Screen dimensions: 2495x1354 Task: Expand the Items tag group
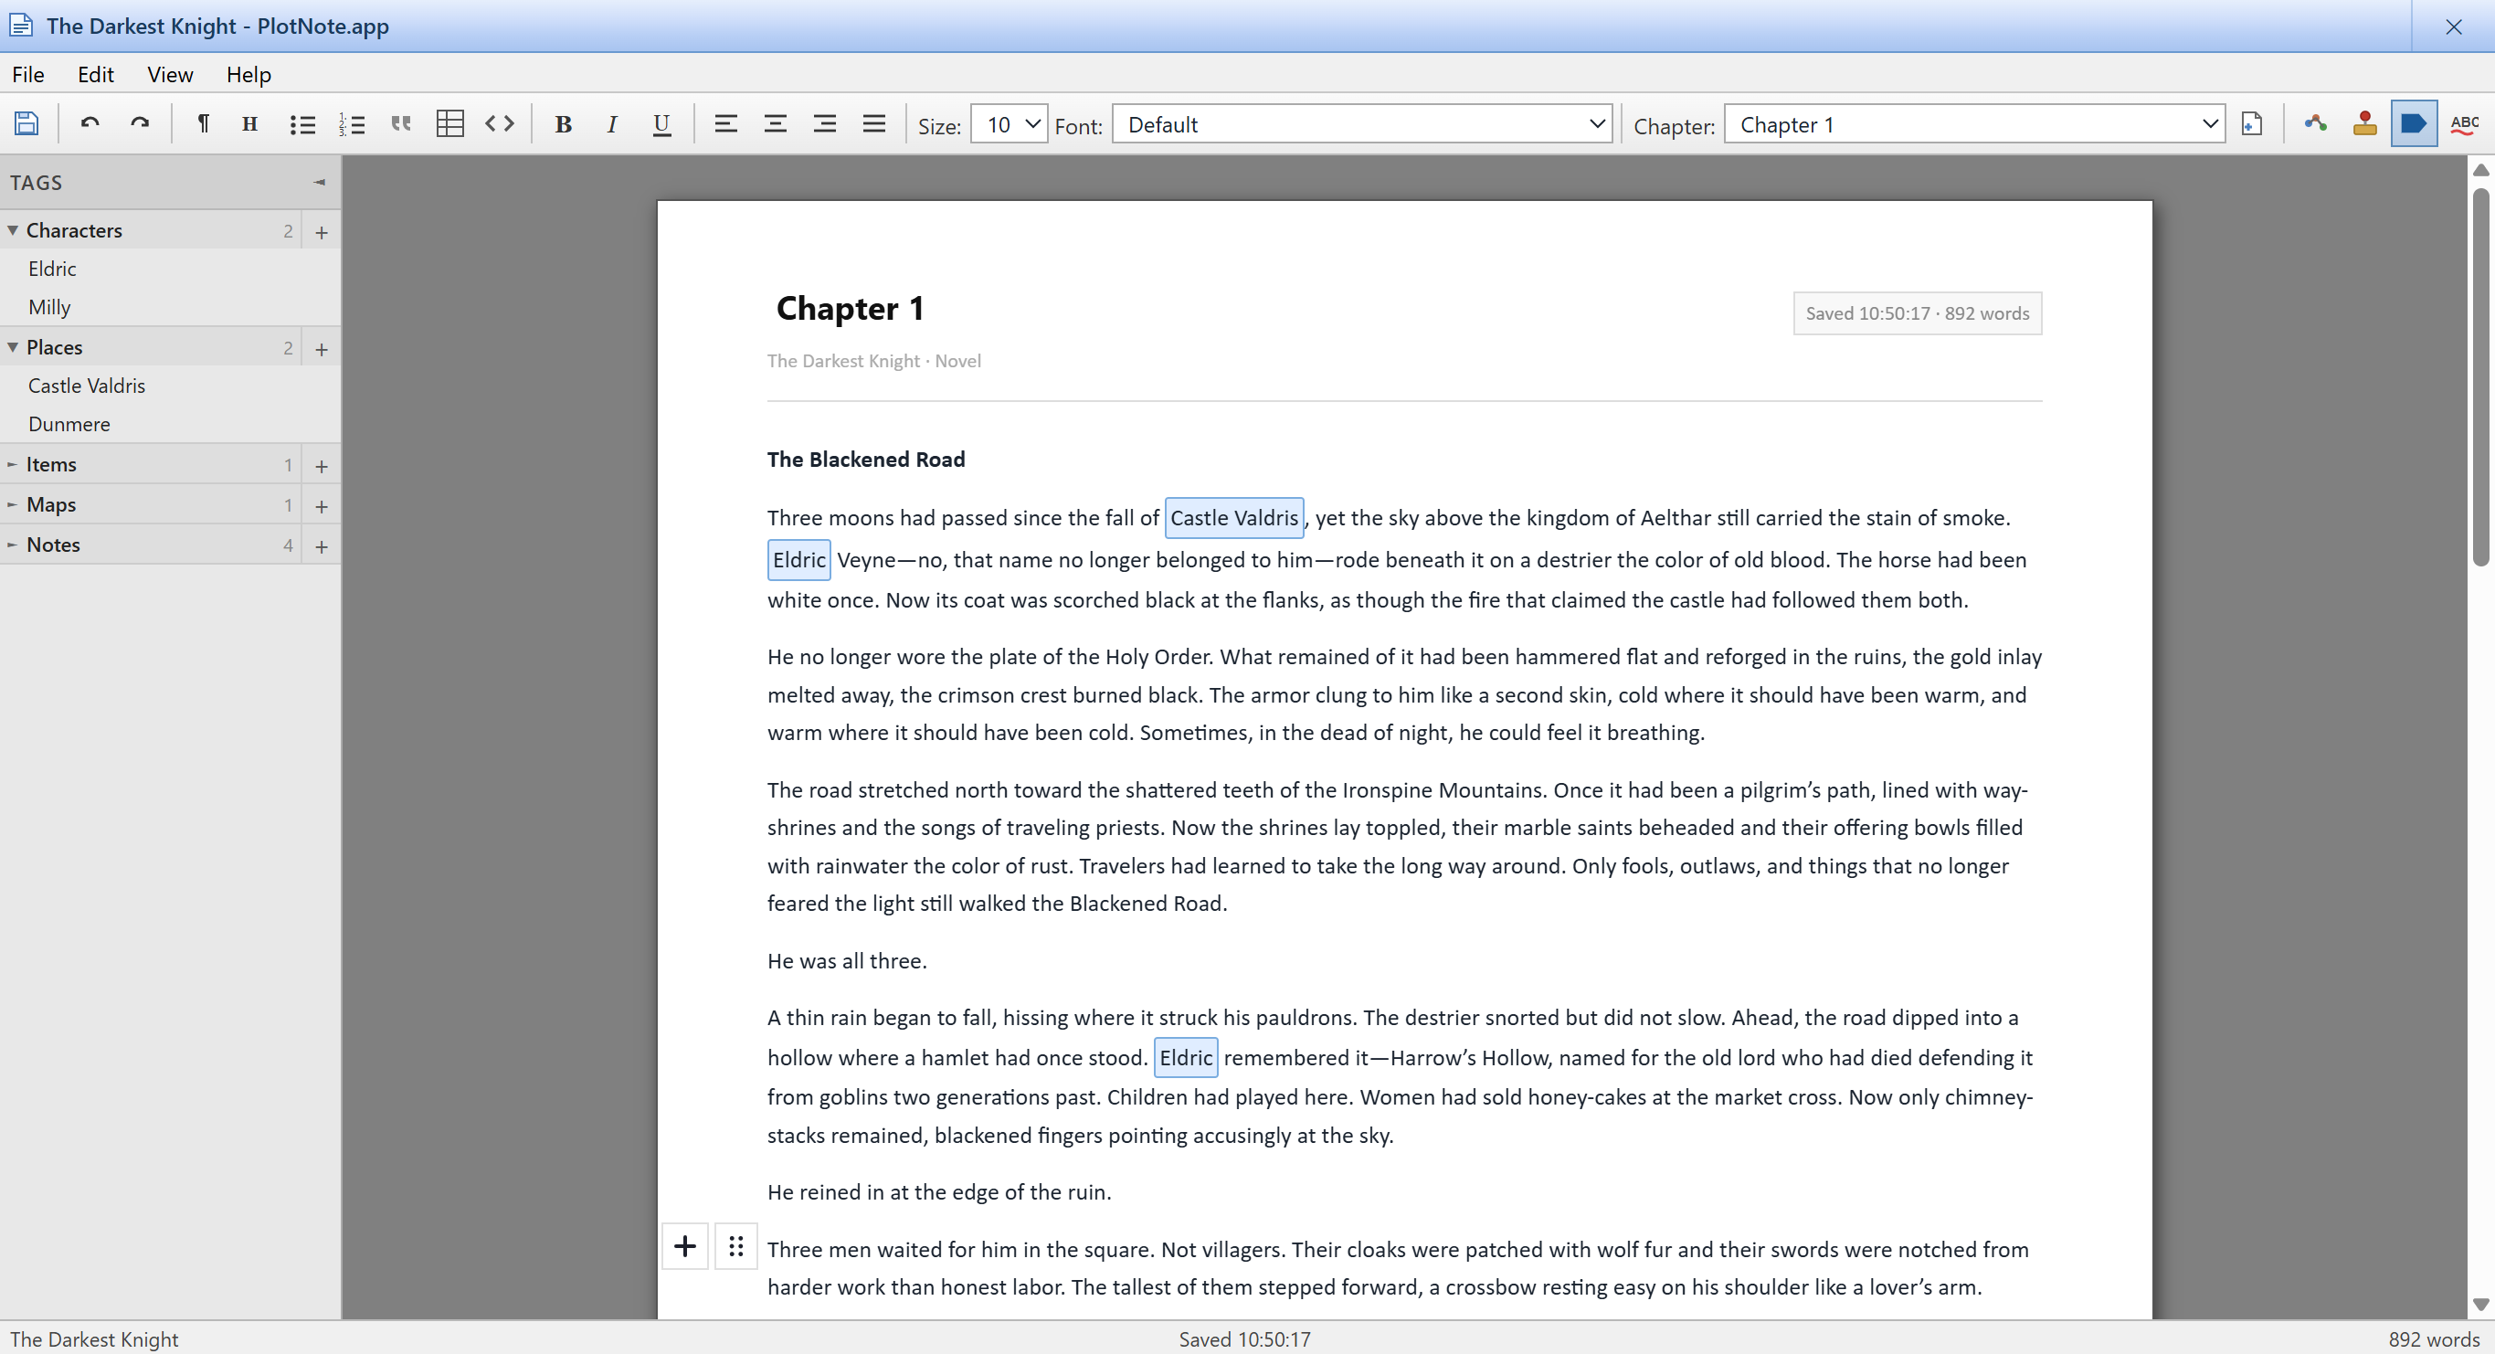click(x=13, y=465)
